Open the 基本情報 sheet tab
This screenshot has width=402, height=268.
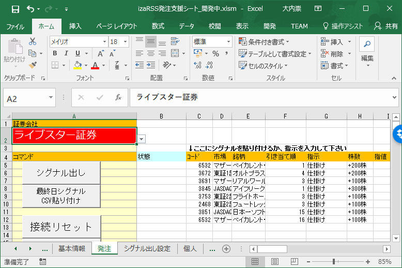72,249
